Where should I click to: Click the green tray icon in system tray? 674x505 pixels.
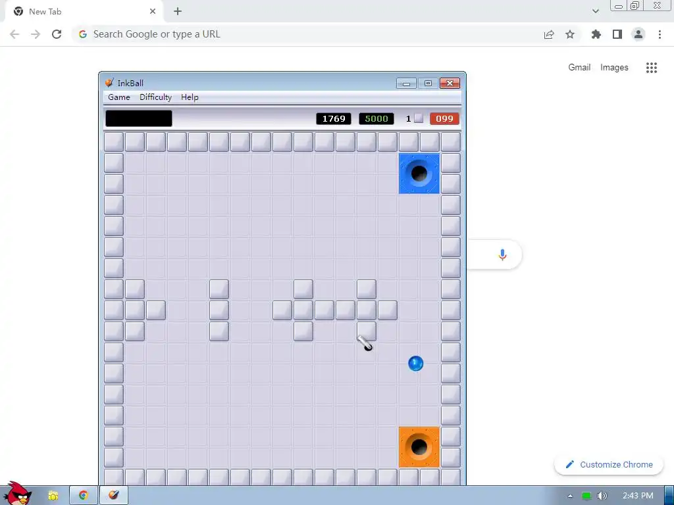586,496
